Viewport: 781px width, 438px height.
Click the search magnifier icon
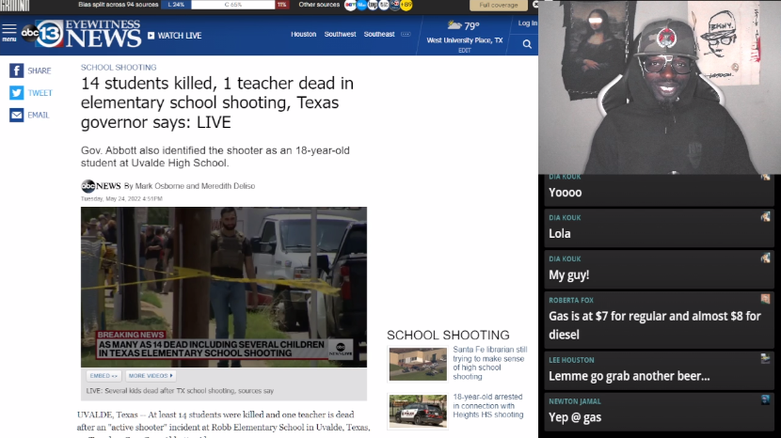[527, 43]
